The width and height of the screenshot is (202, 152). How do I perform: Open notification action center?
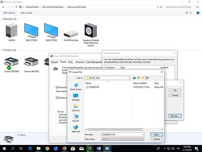click(197, 149)
